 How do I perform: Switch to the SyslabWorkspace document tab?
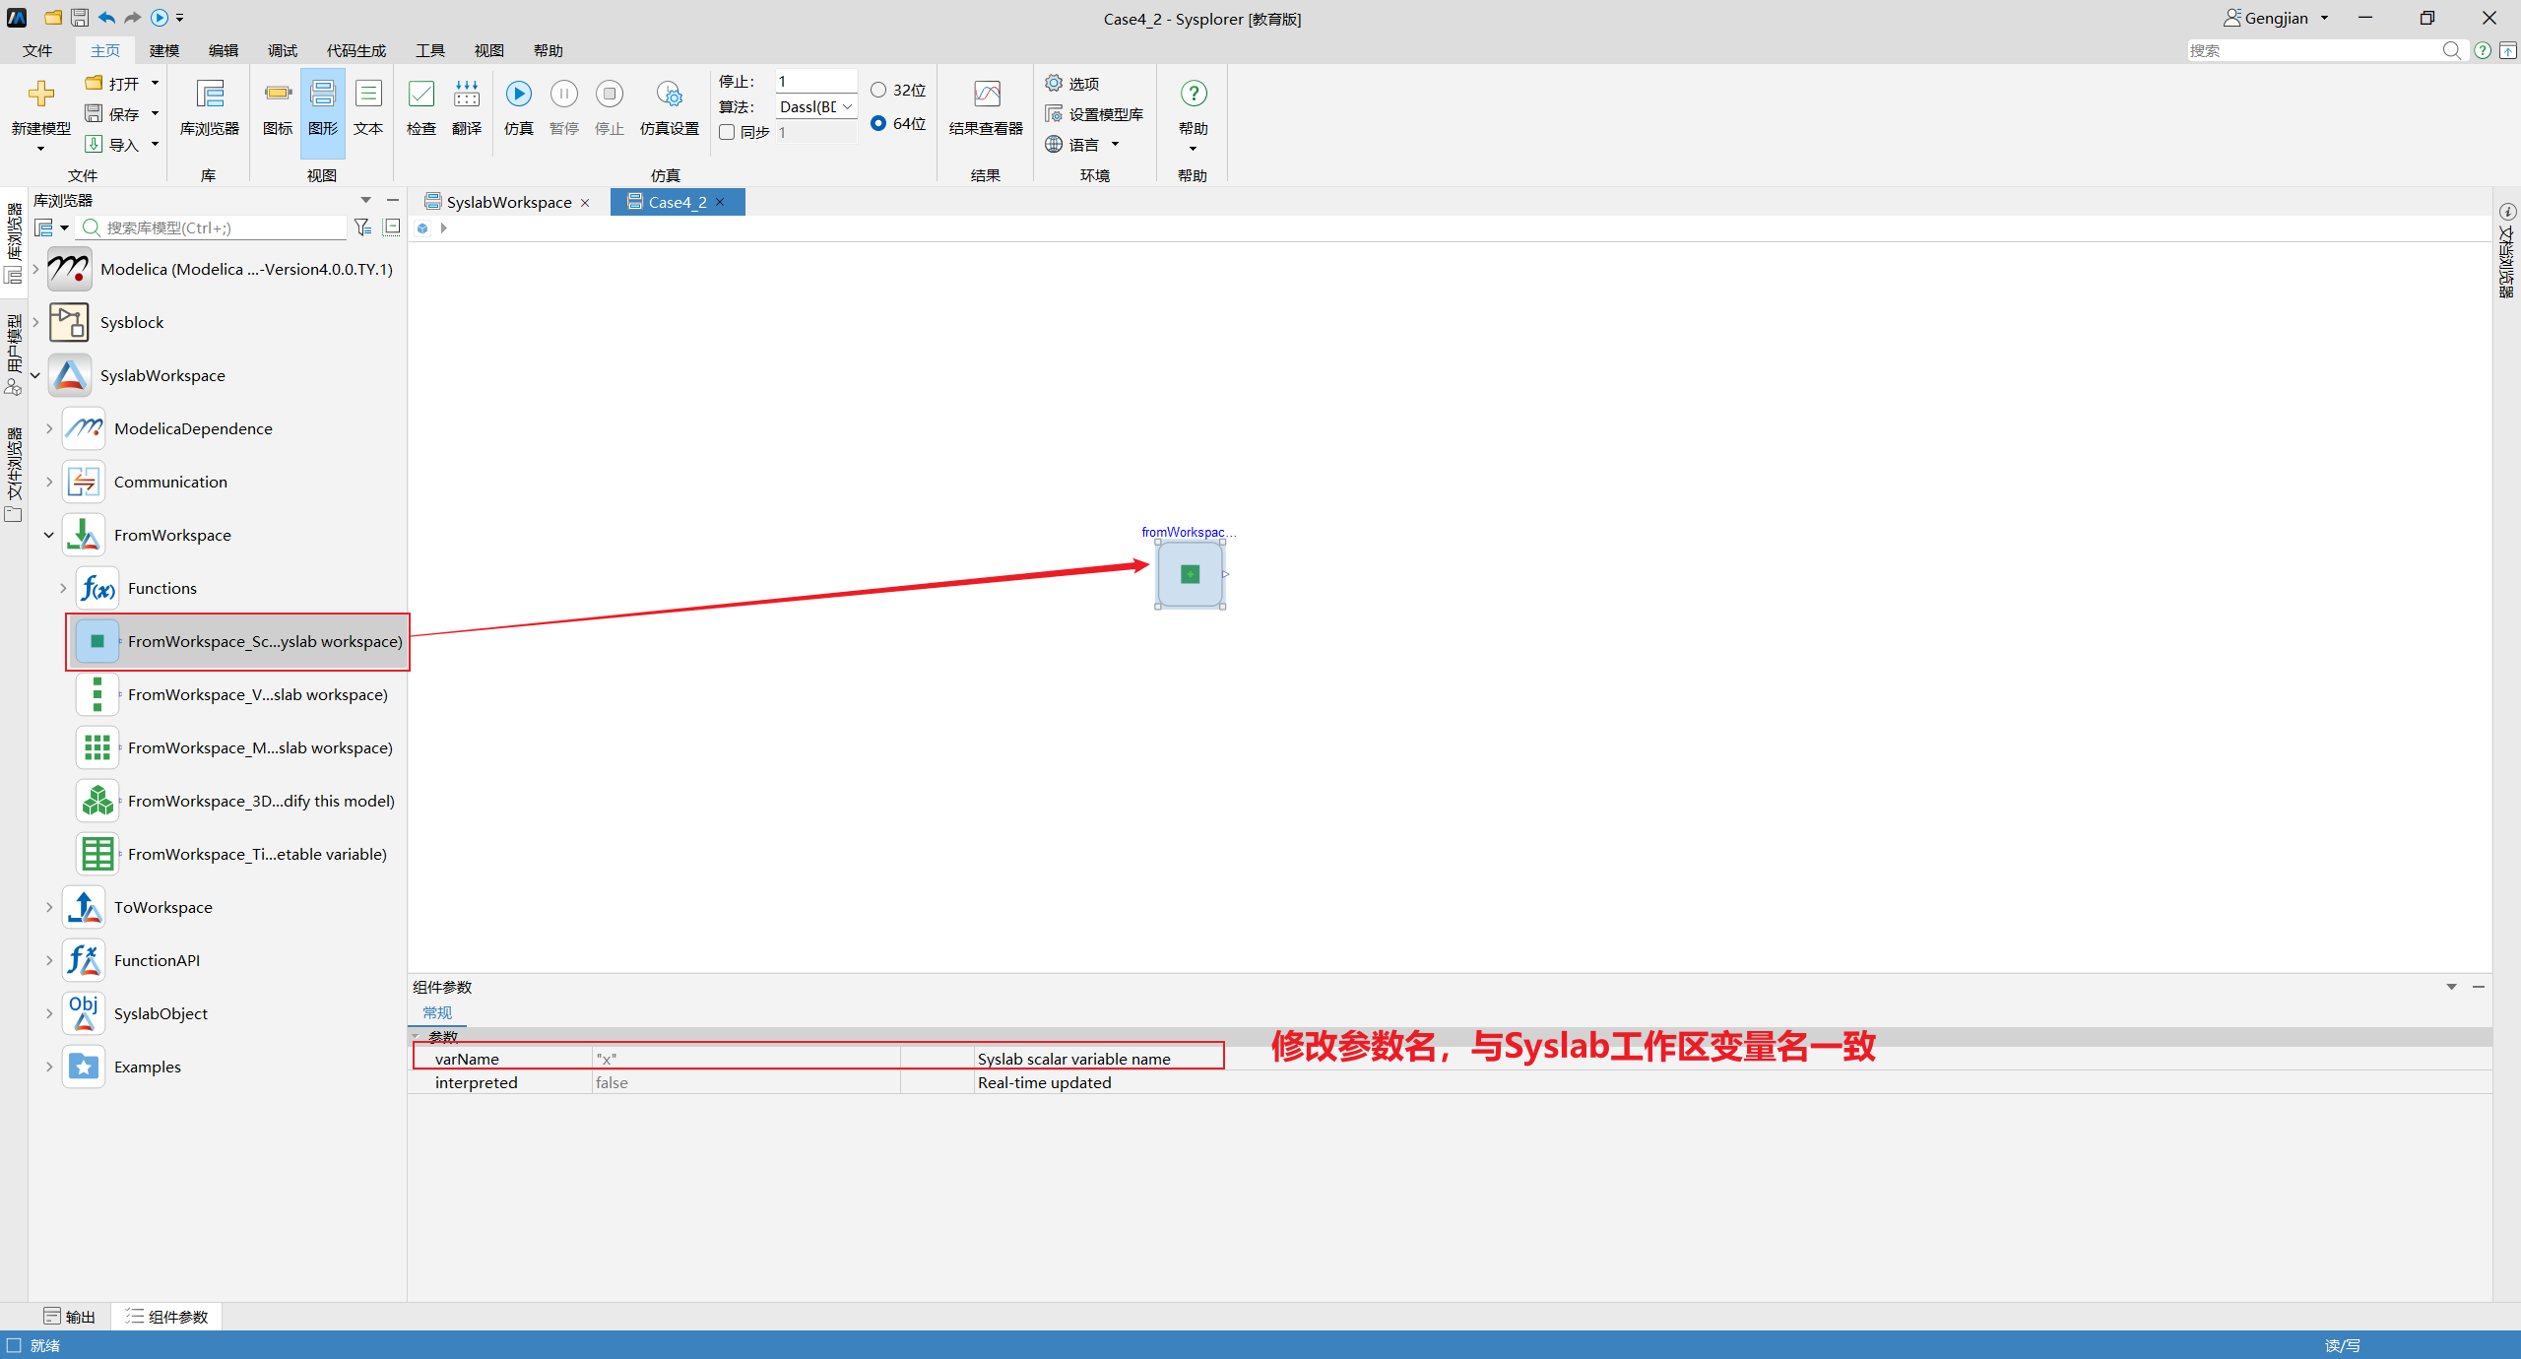508,202
